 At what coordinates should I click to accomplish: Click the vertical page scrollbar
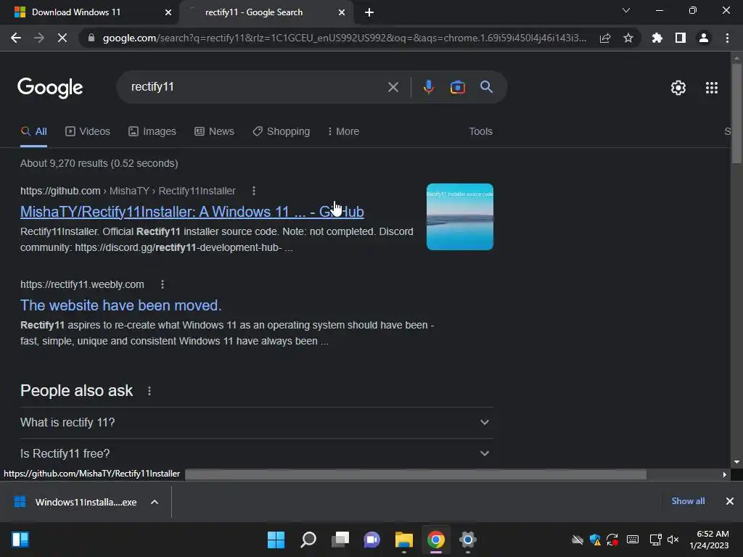click(736, 114)
